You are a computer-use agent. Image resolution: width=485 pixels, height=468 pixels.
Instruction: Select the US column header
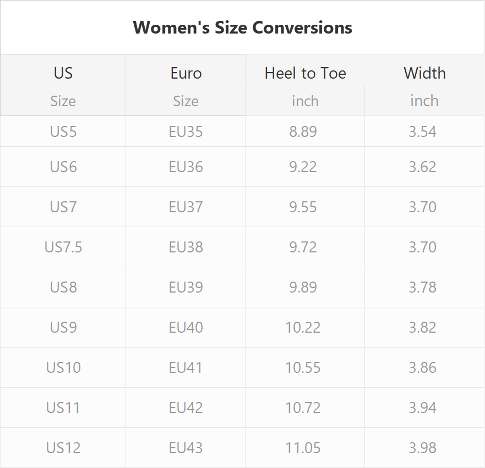pos(63,73)
